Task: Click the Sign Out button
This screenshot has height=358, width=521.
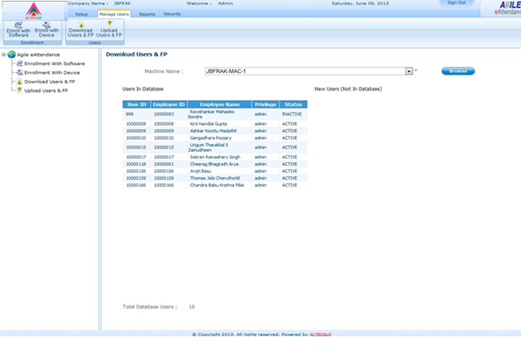Action: [x=457, y=3]
